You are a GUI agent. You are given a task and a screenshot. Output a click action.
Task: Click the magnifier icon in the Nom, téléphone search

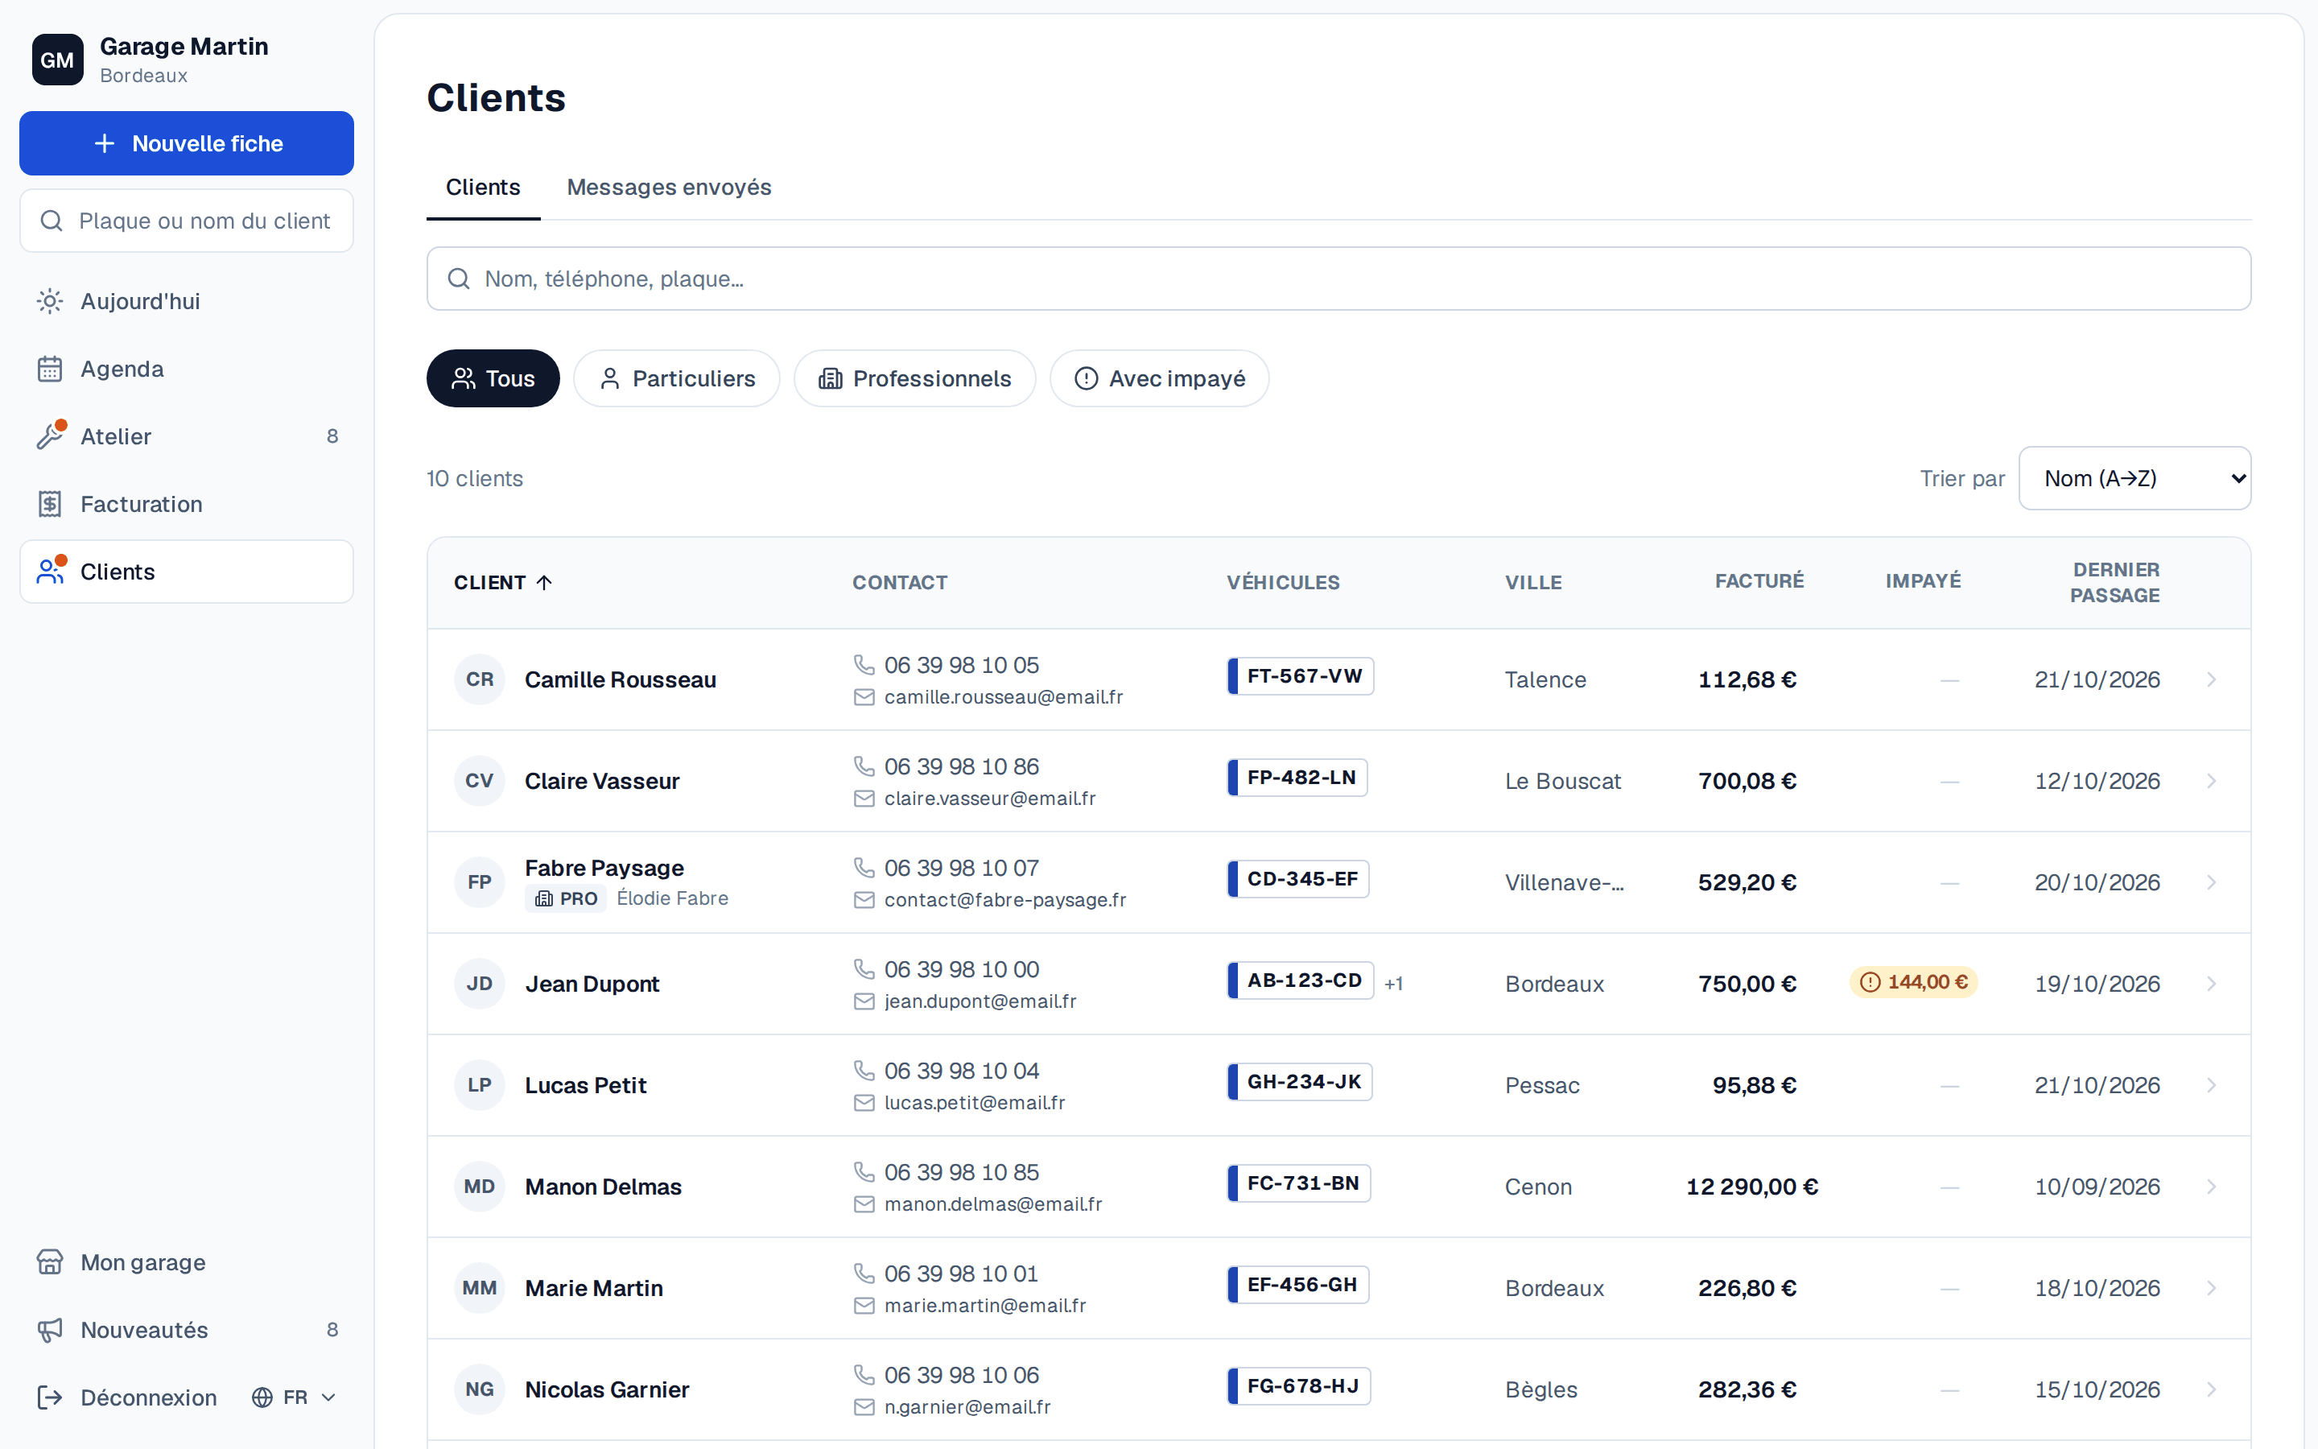459,279
